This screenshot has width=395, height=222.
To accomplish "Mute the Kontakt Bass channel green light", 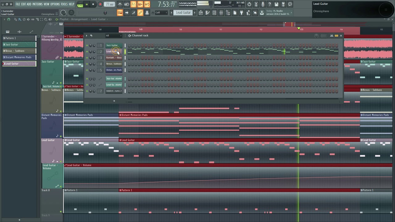I will [x=87, y=58].
